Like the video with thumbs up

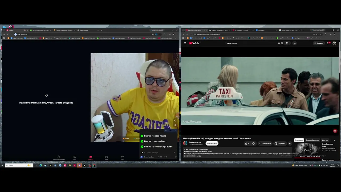pyautogui.click(x=247, y=143)
